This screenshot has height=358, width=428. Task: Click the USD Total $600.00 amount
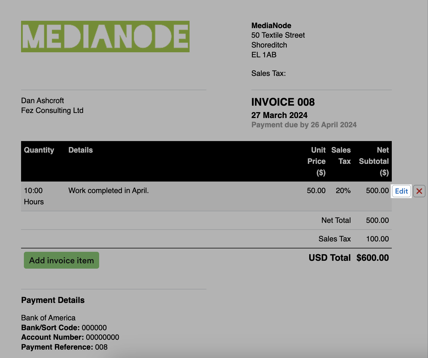tap(372, 258)
